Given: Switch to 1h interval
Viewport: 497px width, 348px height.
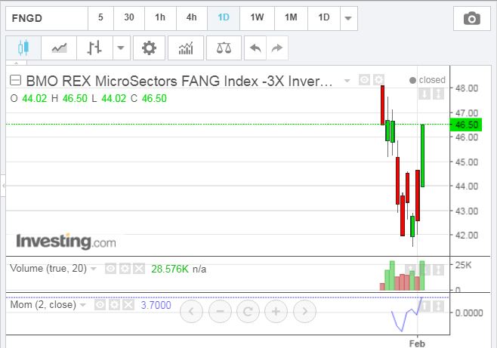Looking at the screenshot, I should (x=160, y=18).
